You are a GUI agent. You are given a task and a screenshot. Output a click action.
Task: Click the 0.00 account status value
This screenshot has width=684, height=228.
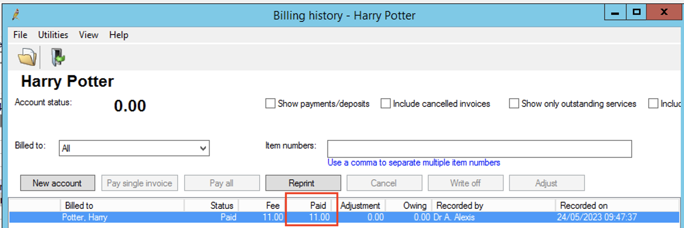(130, 106)
